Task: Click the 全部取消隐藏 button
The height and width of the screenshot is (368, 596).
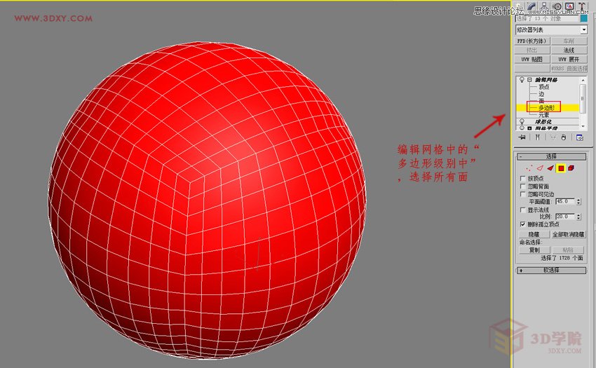Action: (x=568, y=234)
